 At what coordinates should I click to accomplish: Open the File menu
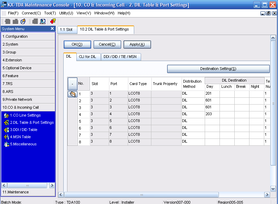point(13,13)
